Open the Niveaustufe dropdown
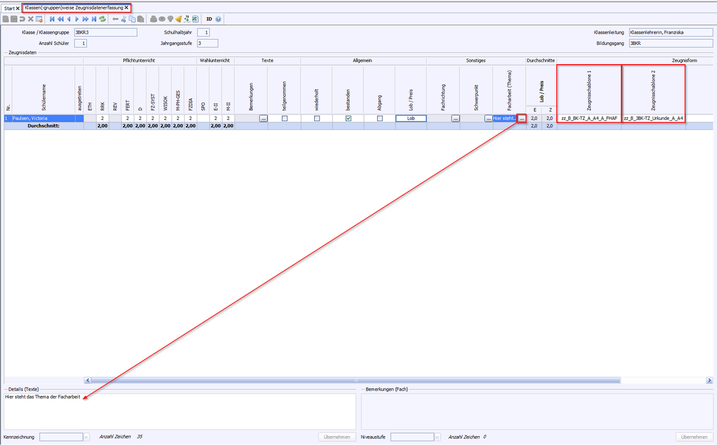Viewport: 717px width, 445px height. click(x=437, y=437)
